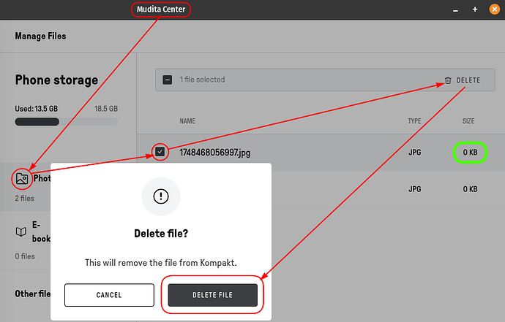Click the DELETE text in the selection bar
505x322 pixels.
(468, 80)
